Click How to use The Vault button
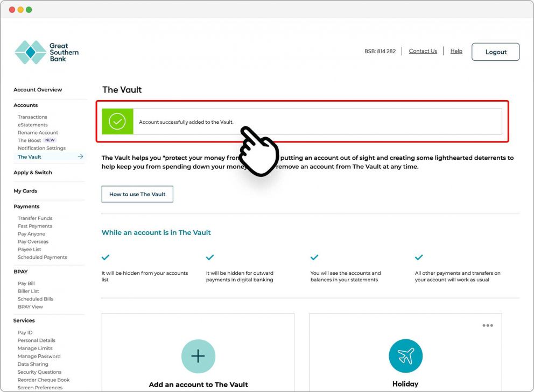 tap(137, 194)
